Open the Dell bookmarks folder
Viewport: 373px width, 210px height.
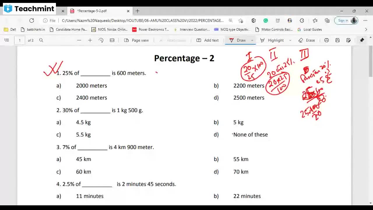coord(10,29)
